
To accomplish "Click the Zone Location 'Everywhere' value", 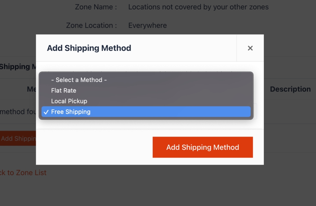I will [x=147, y=25].
